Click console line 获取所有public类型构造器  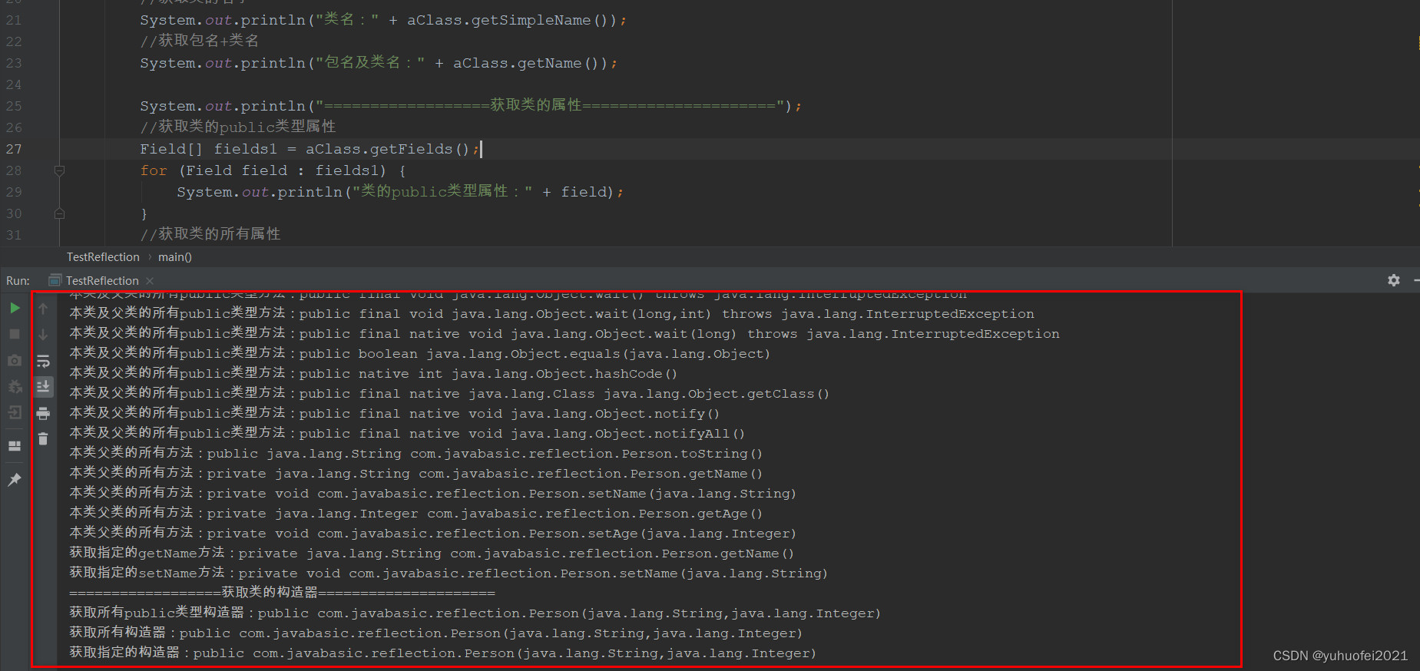[x=475, y=613]
